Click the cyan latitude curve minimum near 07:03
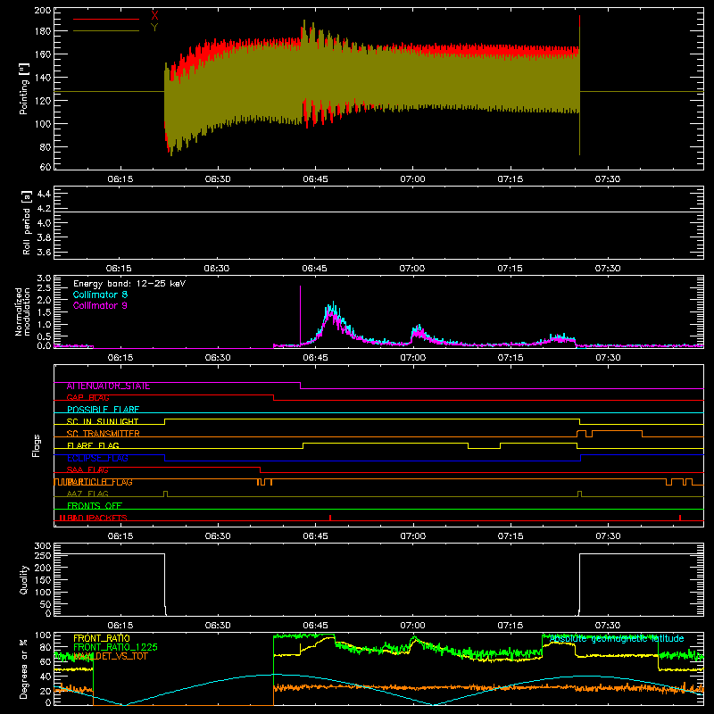The height and width of the screenshot is (714, 714). pyautogui.click(x=433, y=704)
